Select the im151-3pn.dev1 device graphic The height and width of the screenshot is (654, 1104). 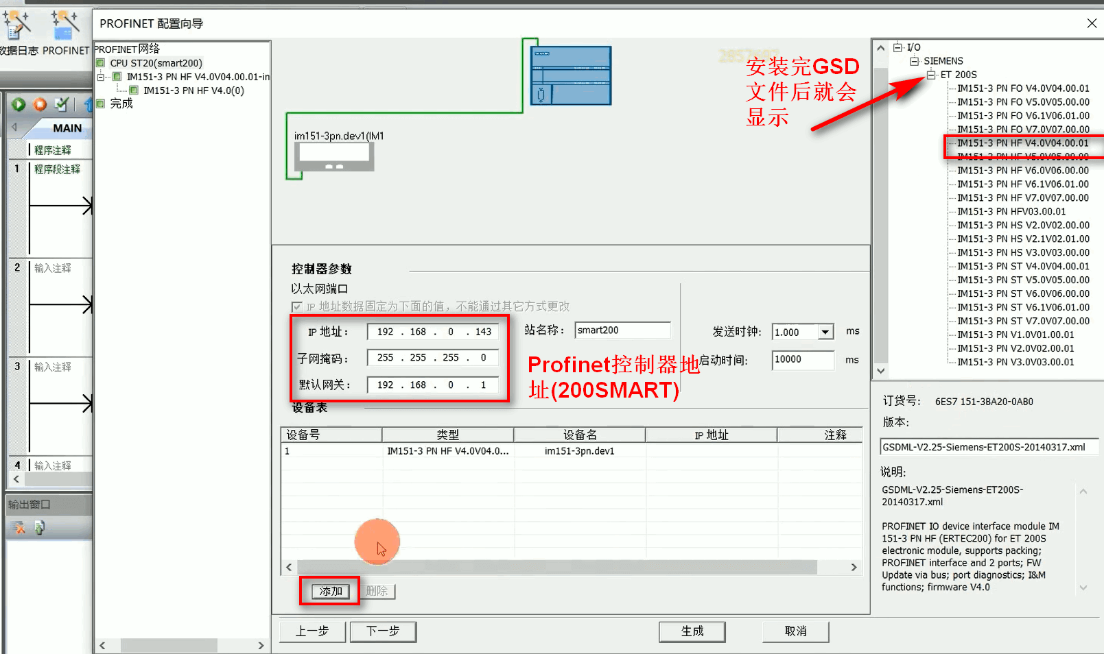(334, 157)
